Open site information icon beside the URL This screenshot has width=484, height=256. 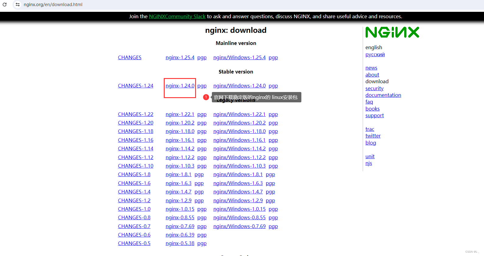[18, 5]
